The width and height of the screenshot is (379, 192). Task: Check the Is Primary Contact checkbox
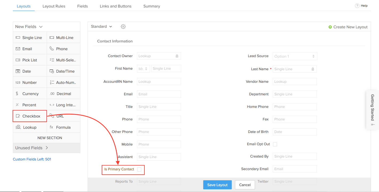tap(139, 169)
